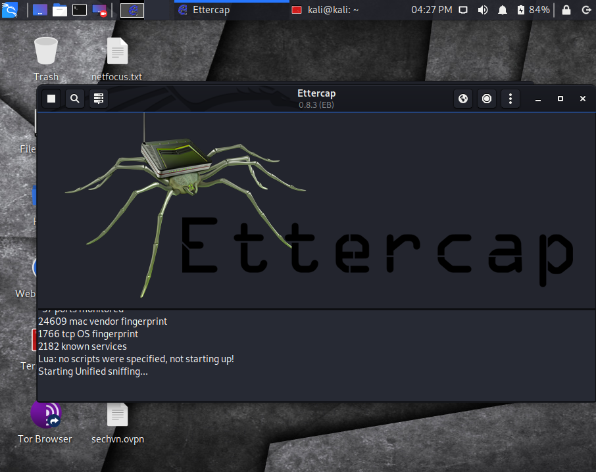Click the '24609 mac vendor fingerprint' log line
Viewport: 596px width, 472px height.
103,321
